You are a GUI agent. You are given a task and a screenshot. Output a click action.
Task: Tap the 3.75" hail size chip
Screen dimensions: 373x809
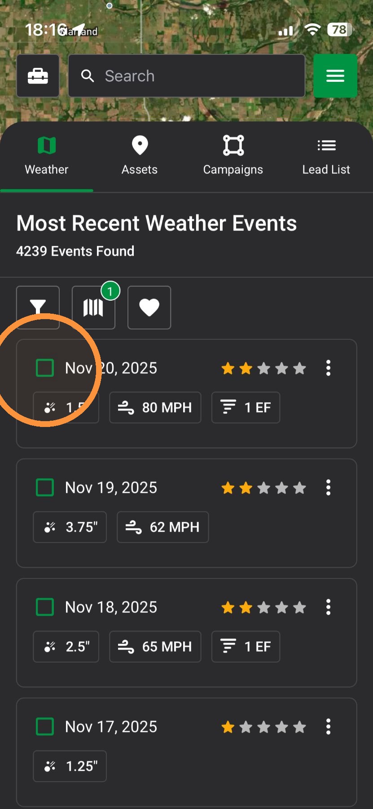point(70,527)
